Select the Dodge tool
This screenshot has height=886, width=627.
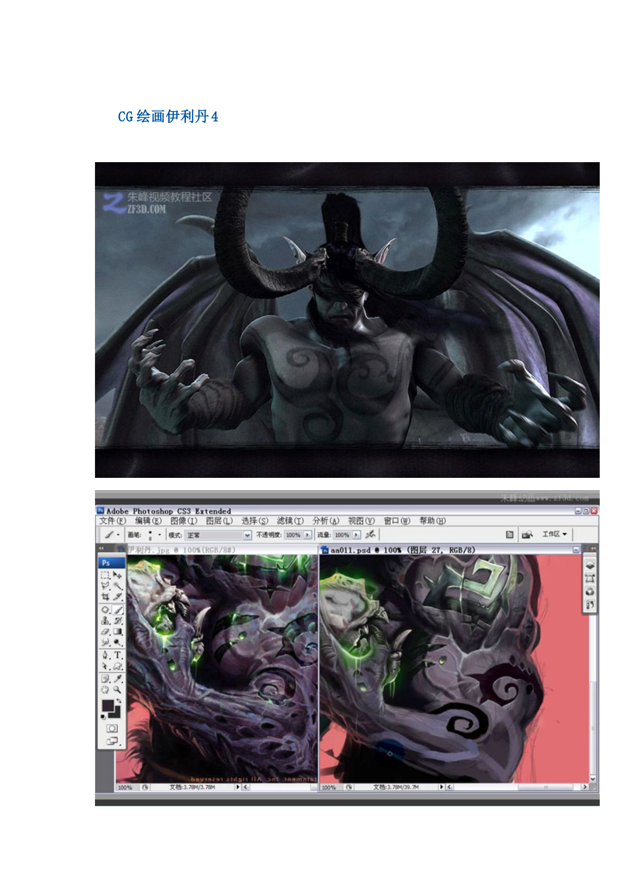tap(117, 642)
